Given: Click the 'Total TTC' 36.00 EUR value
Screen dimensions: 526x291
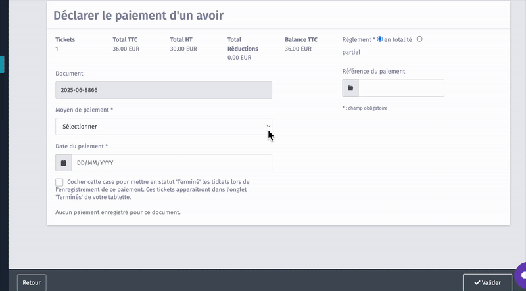Looking at the screenshot, I should click(126, 49).
